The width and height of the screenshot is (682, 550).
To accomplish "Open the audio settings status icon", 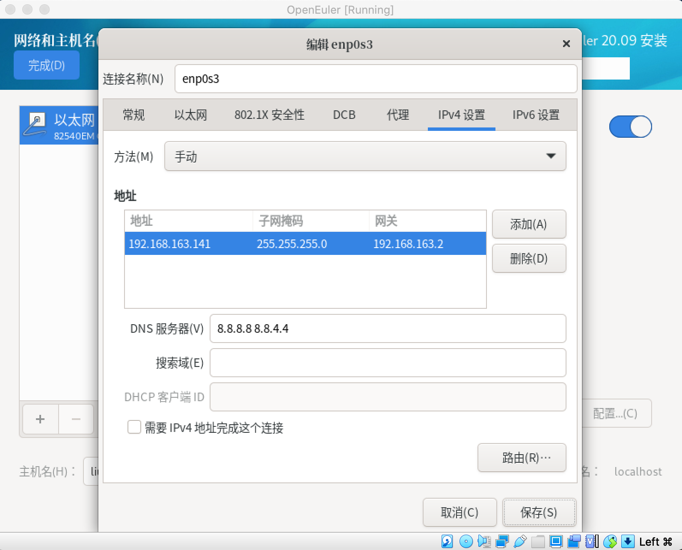I will coord(484,541).
